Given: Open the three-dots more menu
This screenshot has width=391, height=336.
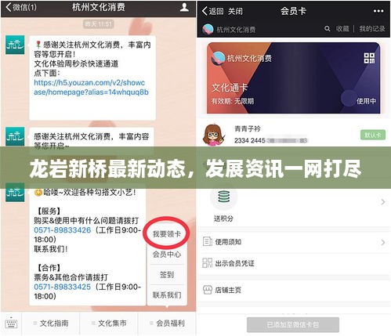Looking at the screenshot, I should [378, 11].
